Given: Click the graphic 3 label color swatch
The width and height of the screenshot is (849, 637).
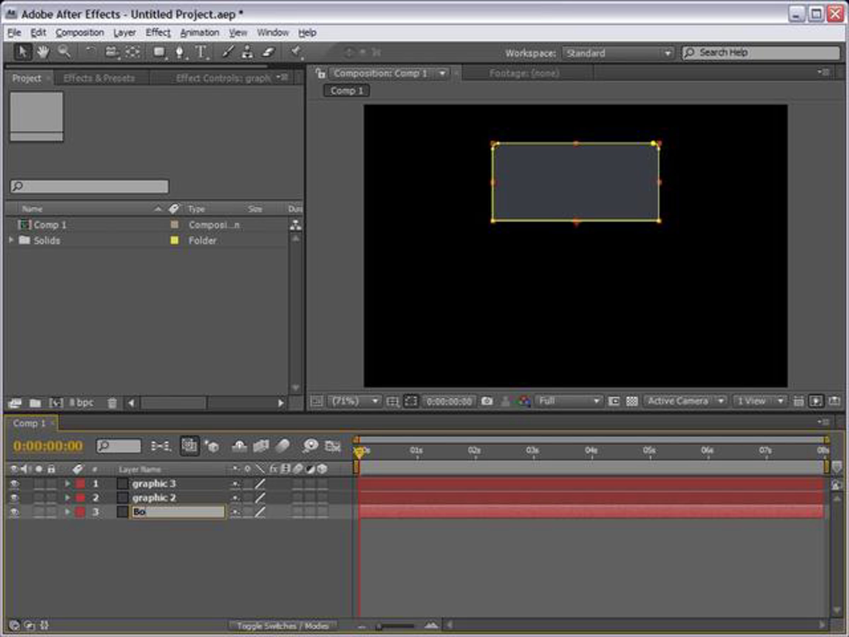Looking at the screenshot, I should pos(80,484).
